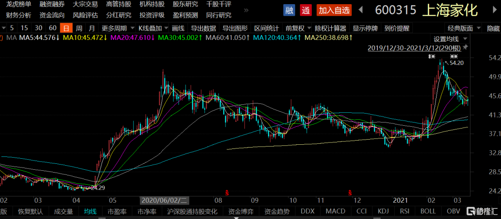501x219 pixels.
Task: Open 前复权 adjustment dropdown
Action: 297,28
